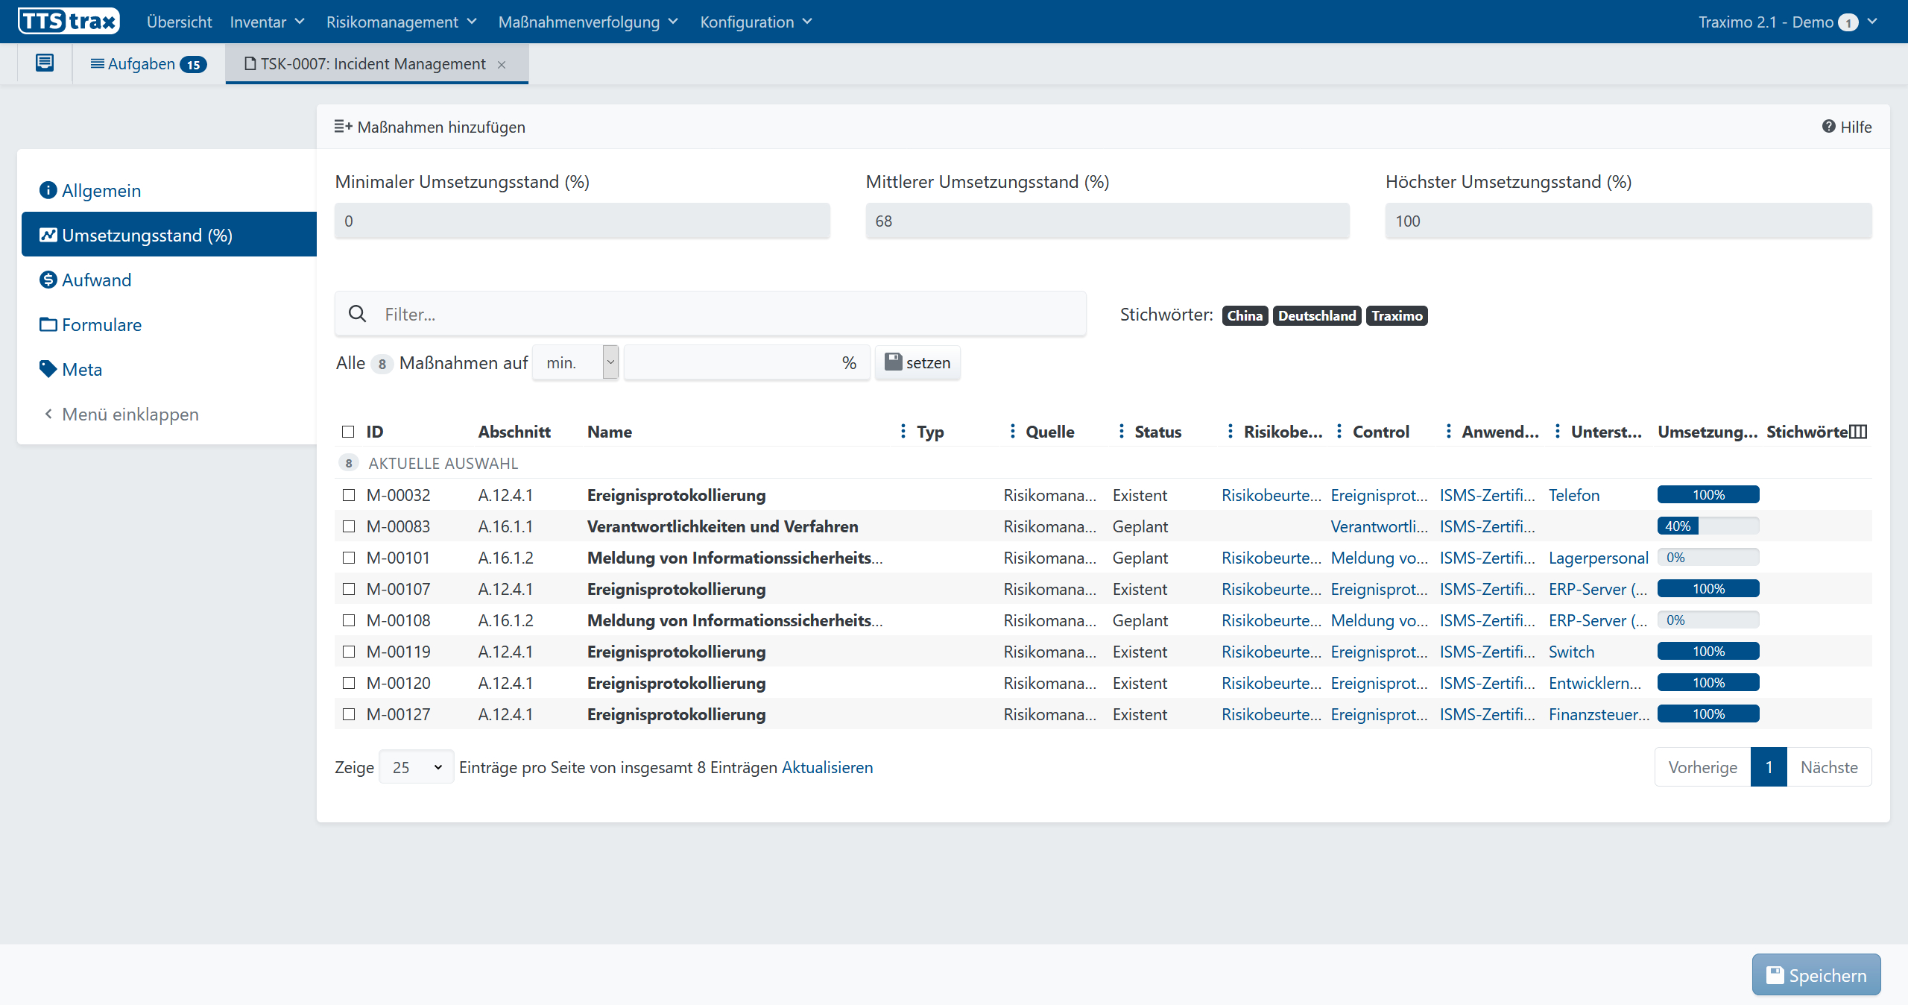Open the Typ column options dots
Screen dimensions: 1908x1005
point(903,431)
